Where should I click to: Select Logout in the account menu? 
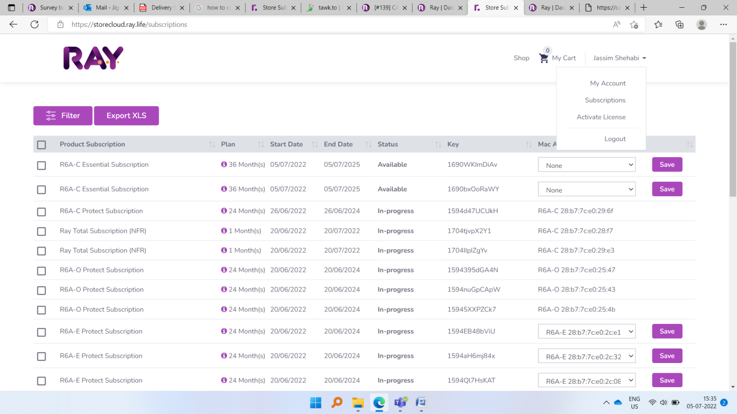pos(615,139)
